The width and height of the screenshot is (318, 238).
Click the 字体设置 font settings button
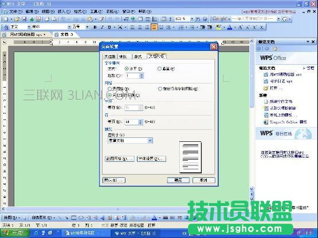click(x=151, y=159)
